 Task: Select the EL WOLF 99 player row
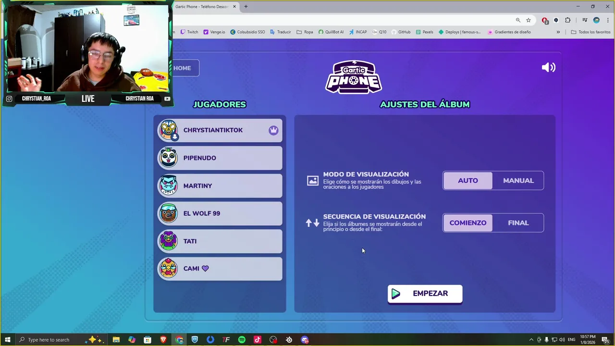220,213
